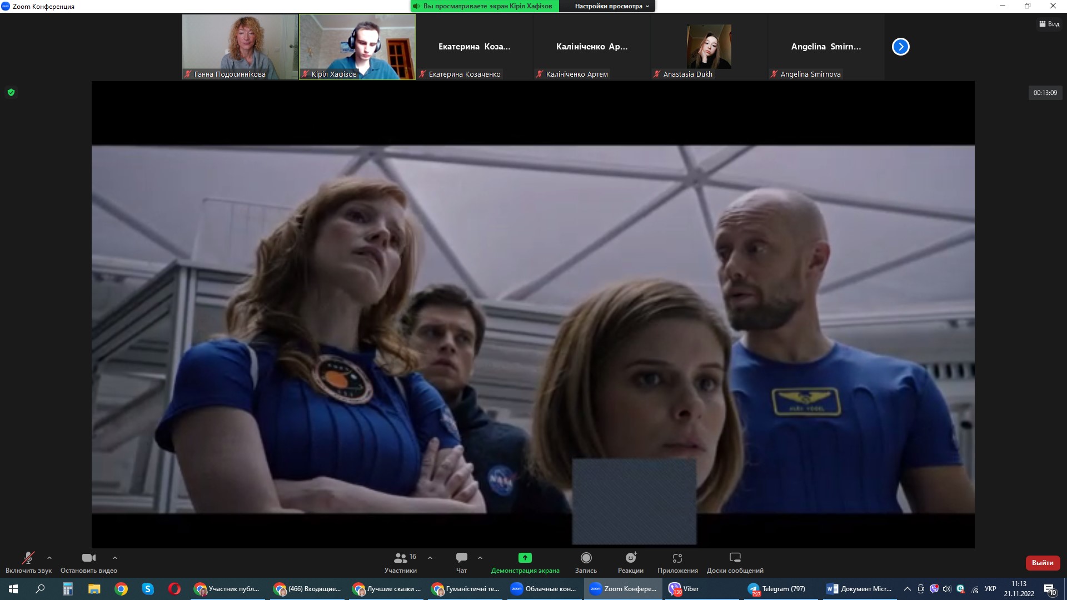Expand video options arrow next to camera
Viewport: 1067px width, 600px height.
pos(115,558)
